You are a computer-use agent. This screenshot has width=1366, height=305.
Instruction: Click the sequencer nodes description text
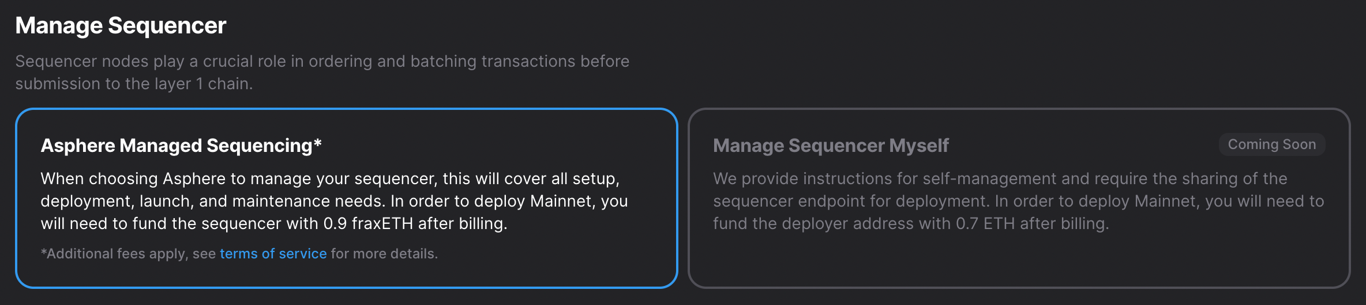[x=322, y=73]
